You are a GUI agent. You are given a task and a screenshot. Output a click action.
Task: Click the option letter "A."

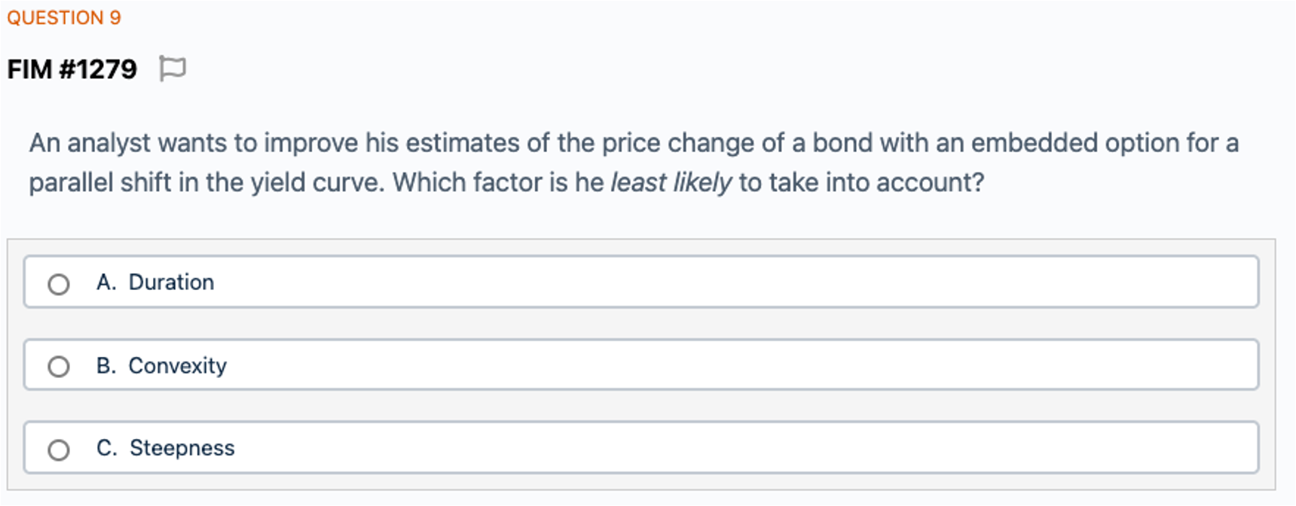tap(106, 282)
